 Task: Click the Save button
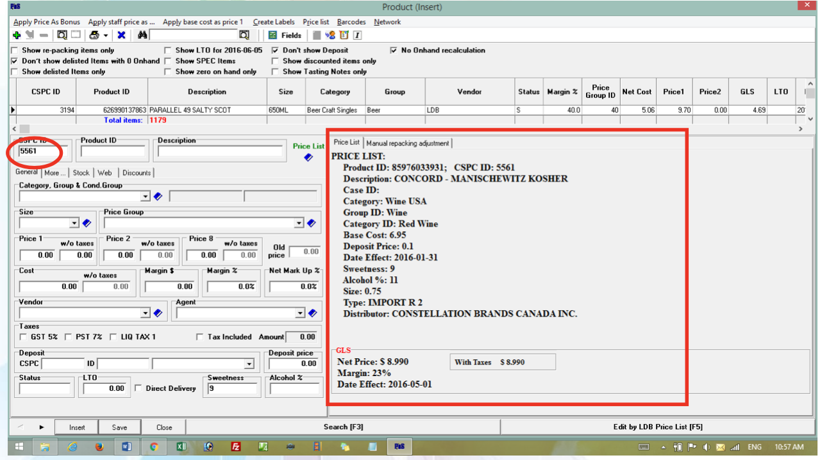click(x=119, y=427)
